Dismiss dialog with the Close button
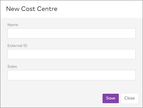The height and width of the screenshot is (108, 143). coord(130,98)
